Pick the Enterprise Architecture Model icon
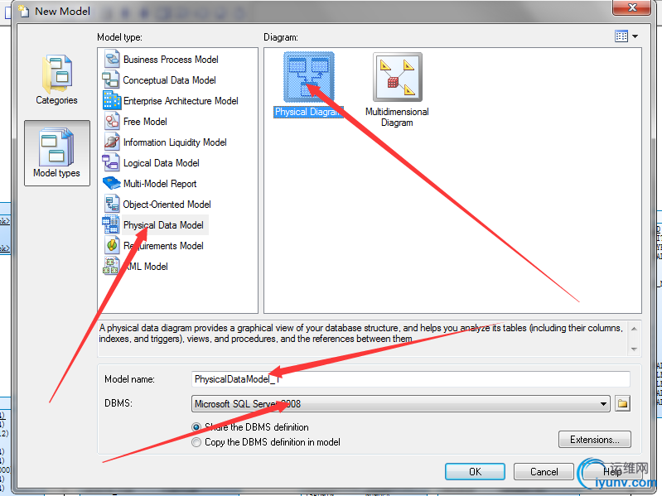 click(112, 100)
